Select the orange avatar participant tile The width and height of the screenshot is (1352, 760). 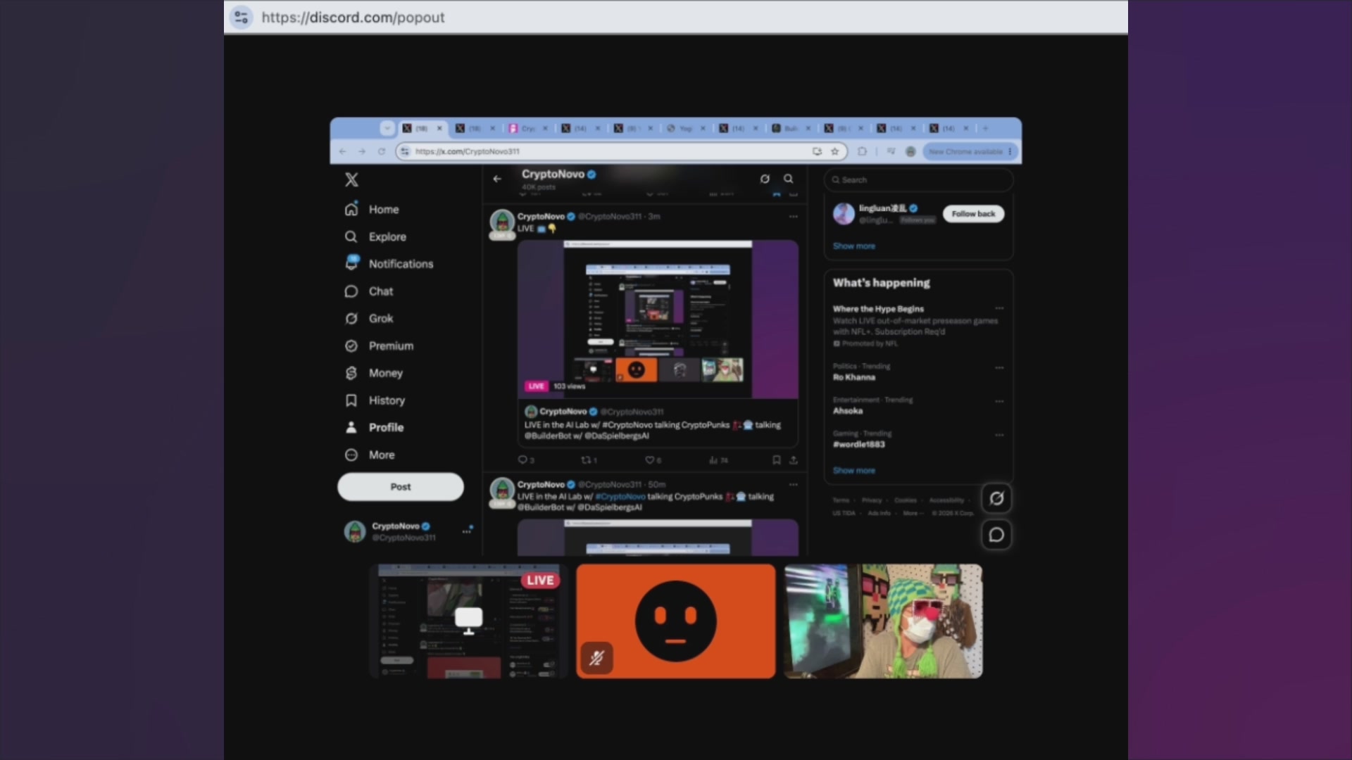click(x=676, y=621)
